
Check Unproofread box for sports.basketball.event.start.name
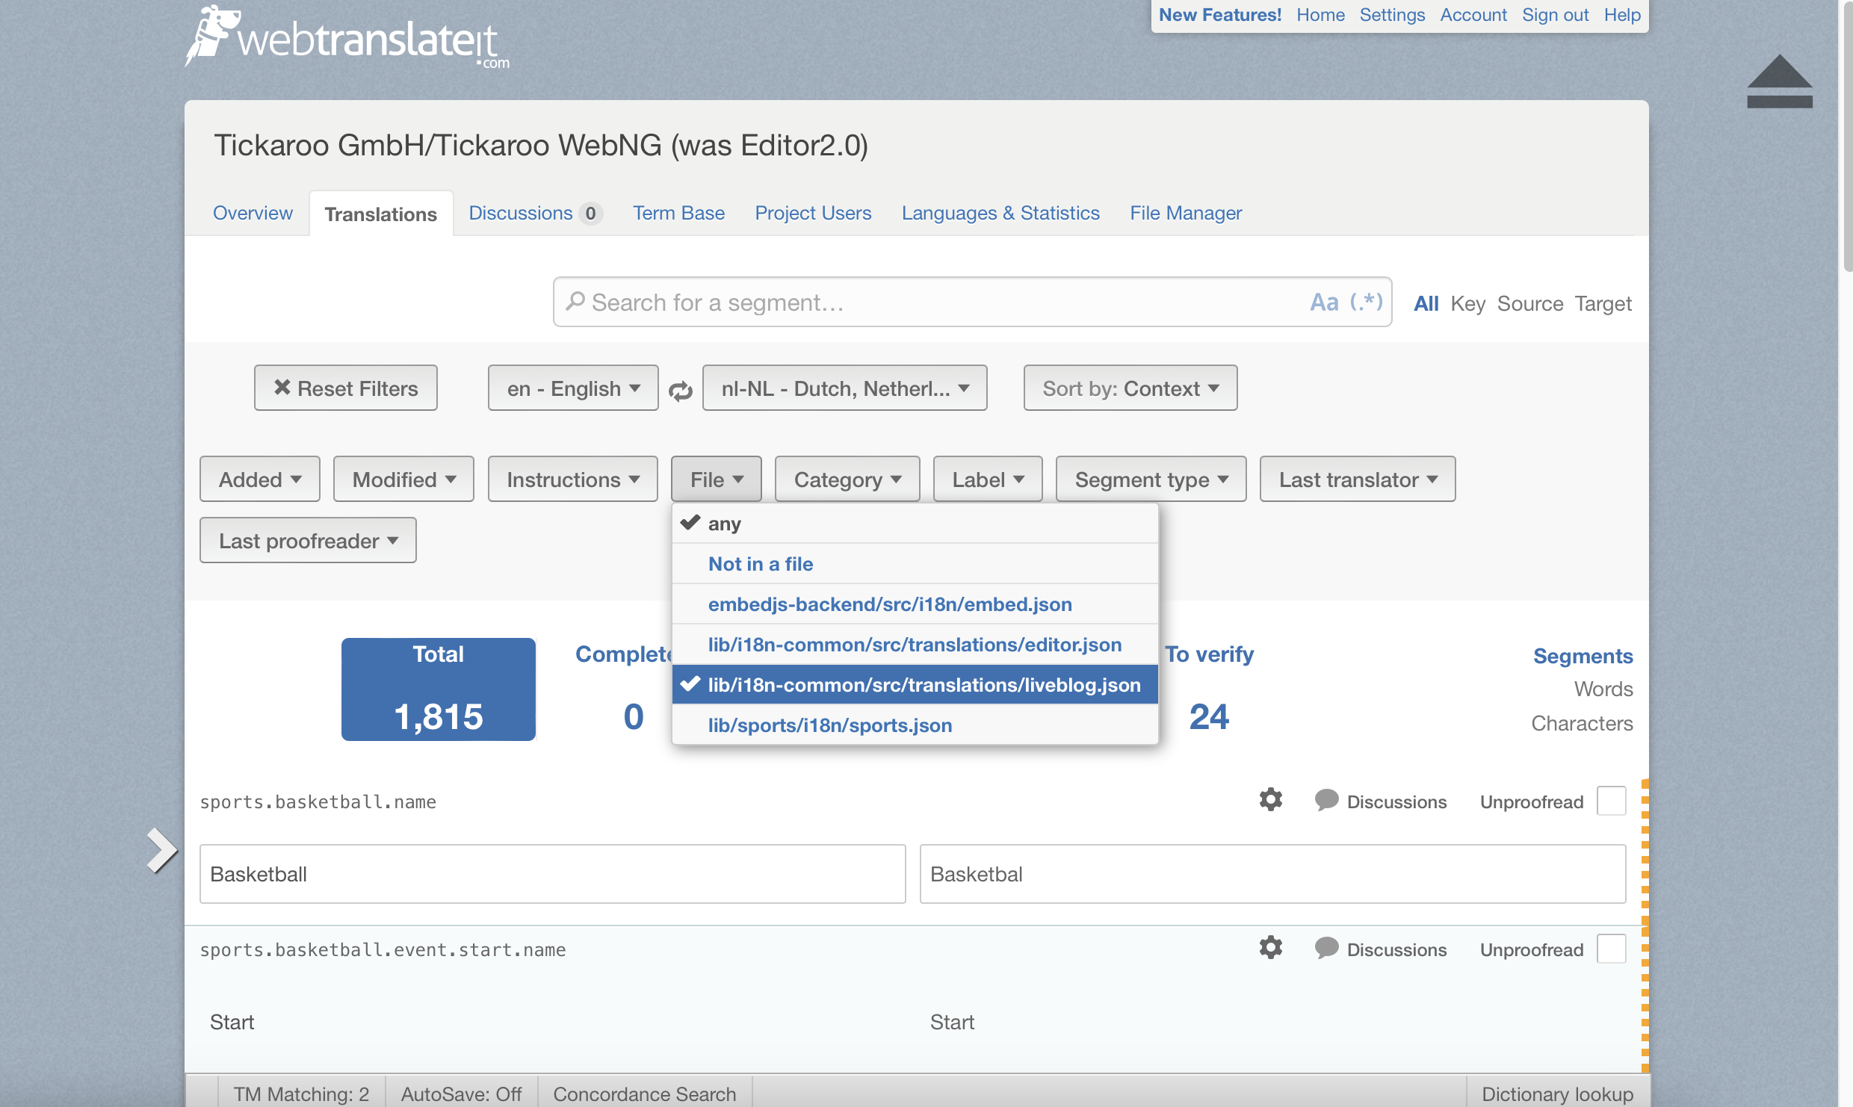pos(1611,949)
